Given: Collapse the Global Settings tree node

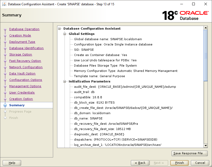Looking at the screenshot, I should tap(64, 34).
